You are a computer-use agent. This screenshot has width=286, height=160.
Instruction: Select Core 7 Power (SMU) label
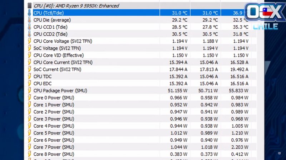coord(54,147)
